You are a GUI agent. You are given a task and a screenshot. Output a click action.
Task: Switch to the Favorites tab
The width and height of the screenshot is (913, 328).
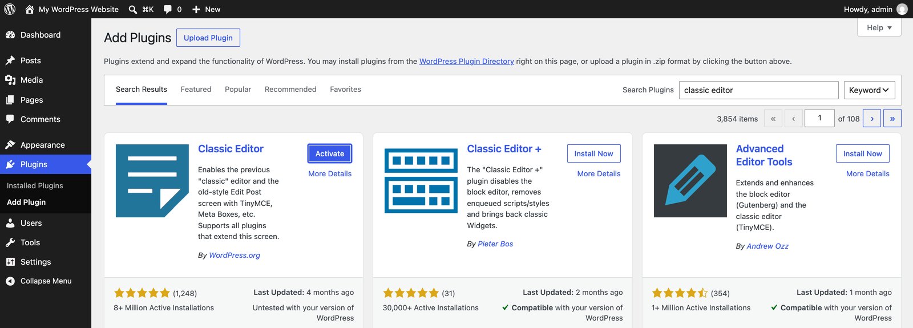coord(345,90)
